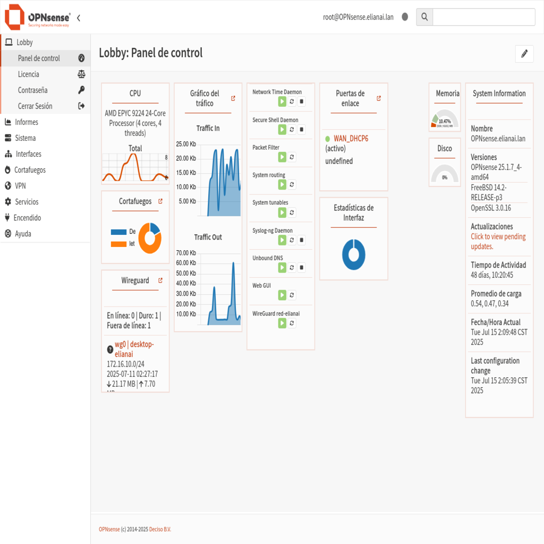
Task: Collapse the sidebar with the chevron arrow
Action: coord(79,18)
